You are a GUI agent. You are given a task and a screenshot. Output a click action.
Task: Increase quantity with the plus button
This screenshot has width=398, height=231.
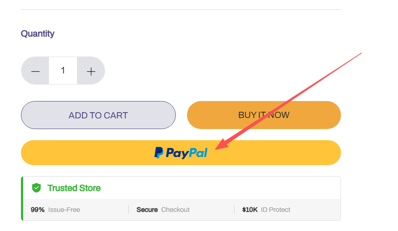coord(91,71)
